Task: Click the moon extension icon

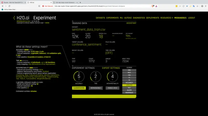Action: [190, 6]
